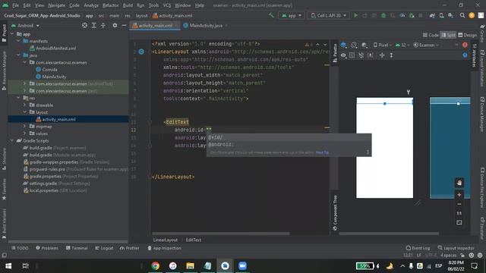The image size is (486, 273).
Task: Open the Event Log
Action: click(418, 248)
